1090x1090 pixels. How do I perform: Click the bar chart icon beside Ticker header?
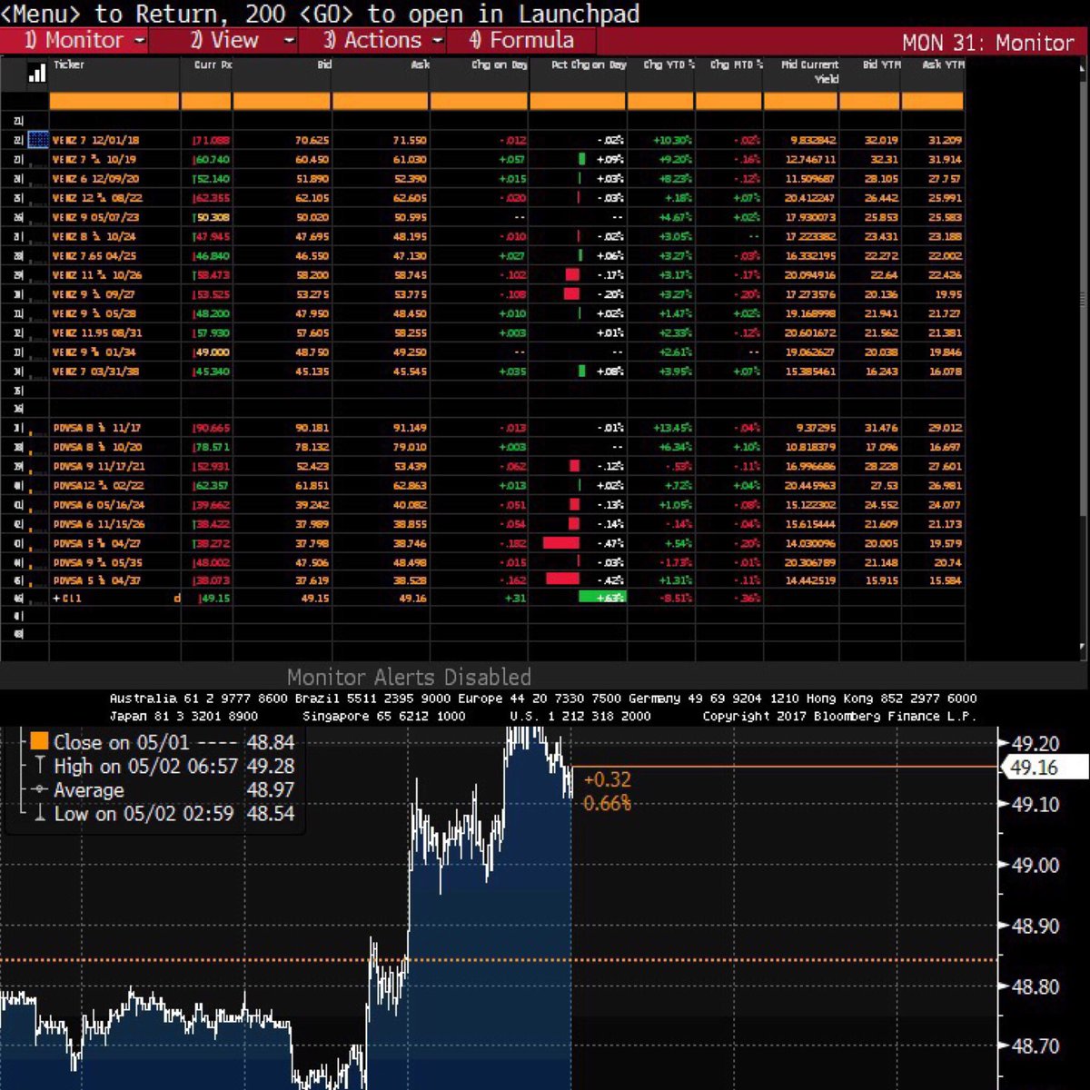click(x=37, y=74)
